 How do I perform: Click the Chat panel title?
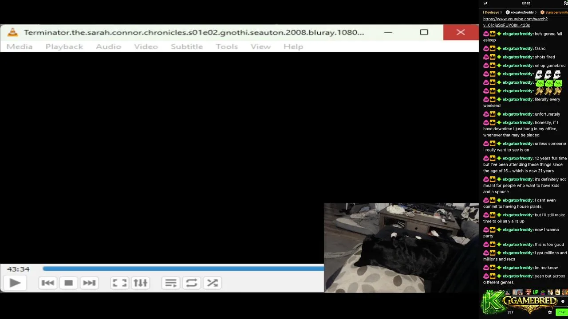point(525,3)
